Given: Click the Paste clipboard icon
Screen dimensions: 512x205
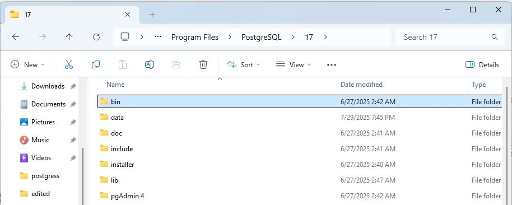Looking at the screenshot, I should (x=123, y=64).
